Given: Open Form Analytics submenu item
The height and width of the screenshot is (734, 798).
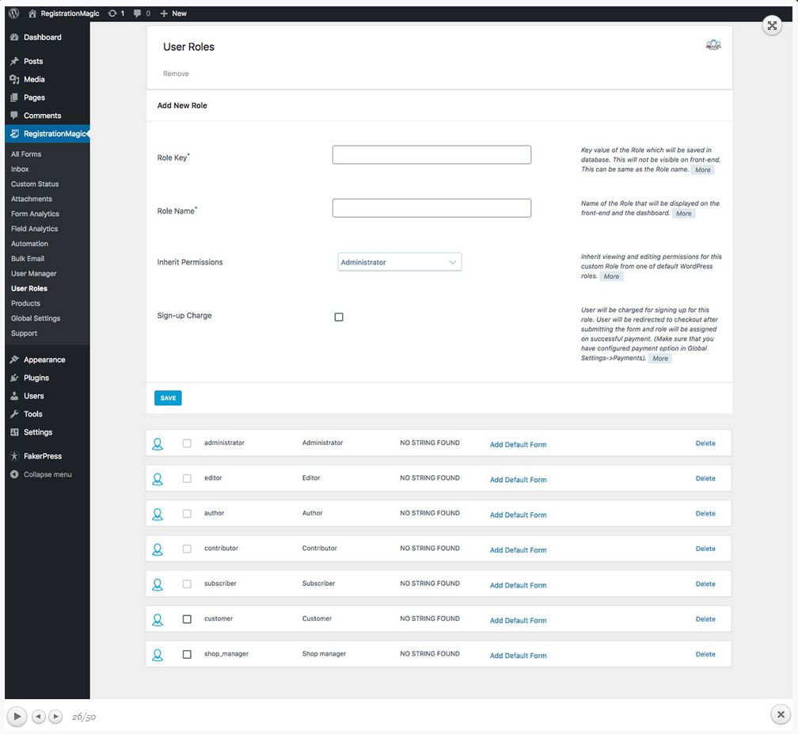Looking at the screenshot, I should point(35,214).
